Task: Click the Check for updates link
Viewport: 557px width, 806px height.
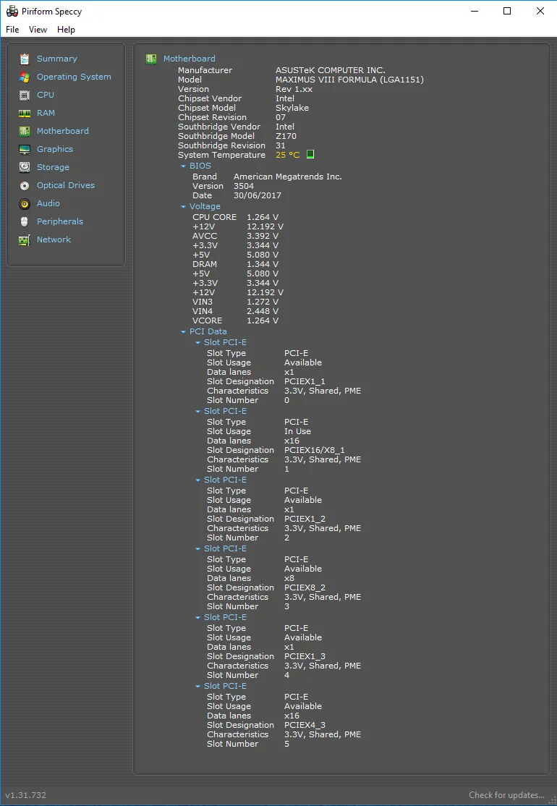Action: tap(506, 794)
